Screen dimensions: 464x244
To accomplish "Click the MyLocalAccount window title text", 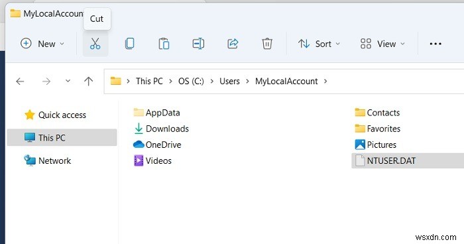I will [x=54, y=14].
